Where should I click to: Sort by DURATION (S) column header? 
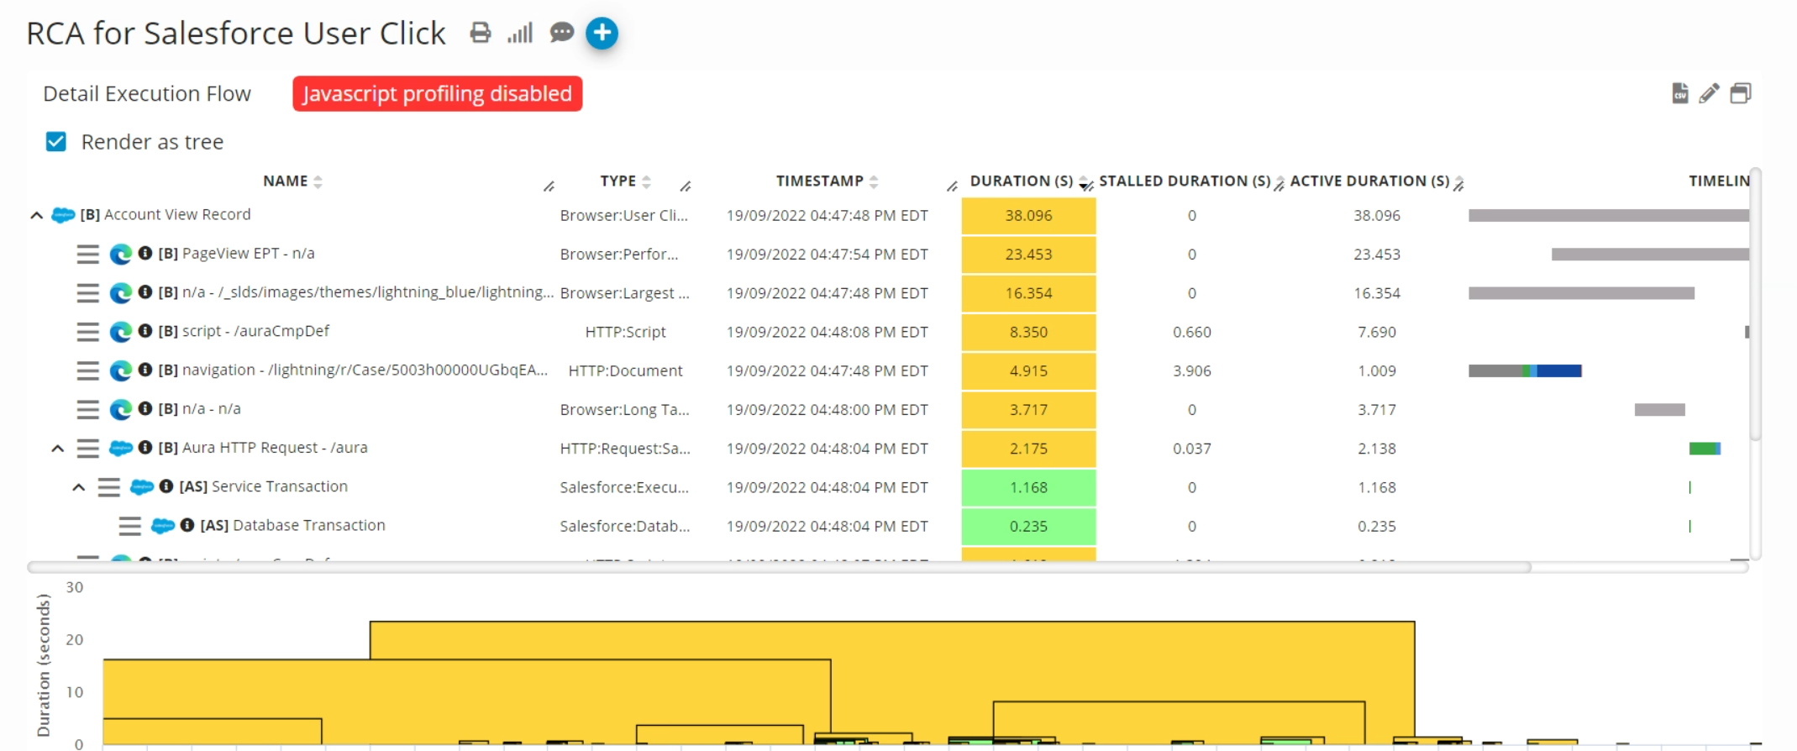[1021, 181]
